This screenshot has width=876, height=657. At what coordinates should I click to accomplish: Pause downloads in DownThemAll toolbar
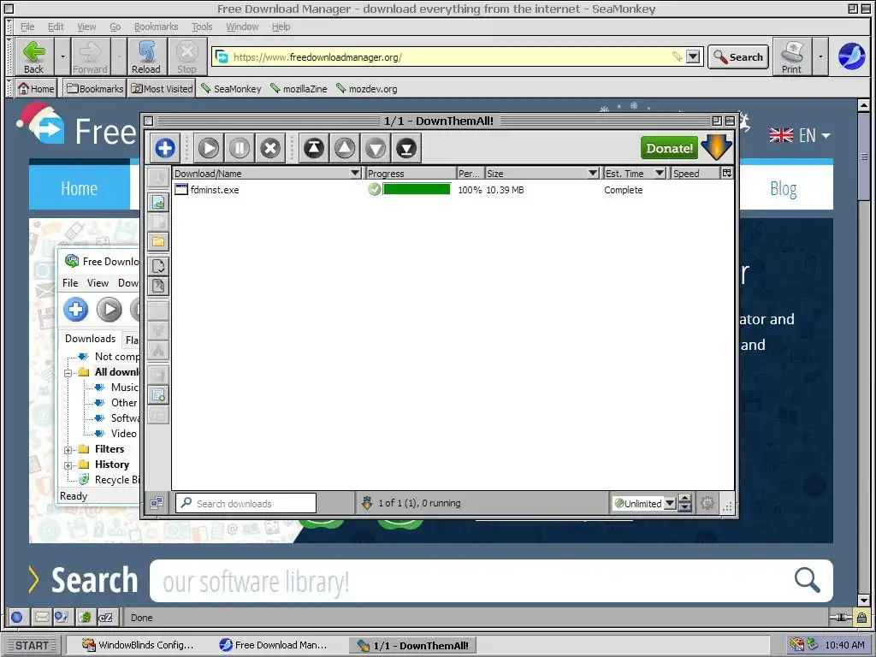coord(240,148)
